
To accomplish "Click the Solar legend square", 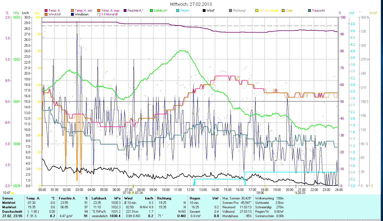I will (283, 10).
